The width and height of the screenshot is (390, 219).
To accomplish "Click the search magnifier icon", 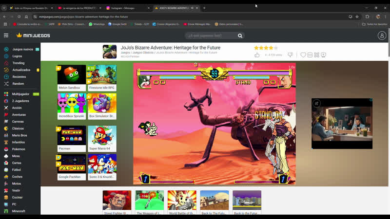I will [240, 36].
